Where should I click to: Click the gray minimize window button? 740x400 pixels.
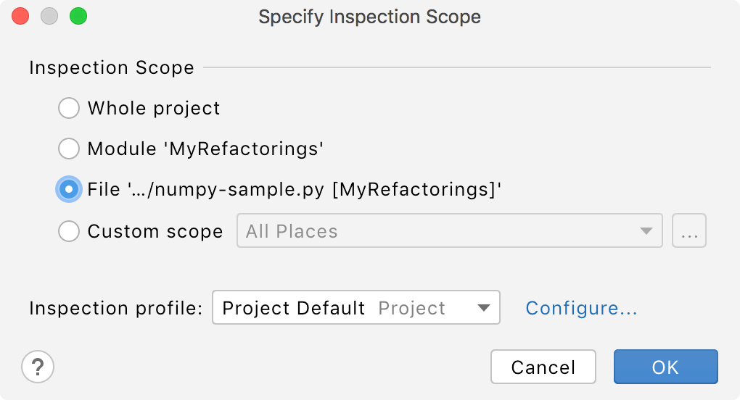click(49, 17)
